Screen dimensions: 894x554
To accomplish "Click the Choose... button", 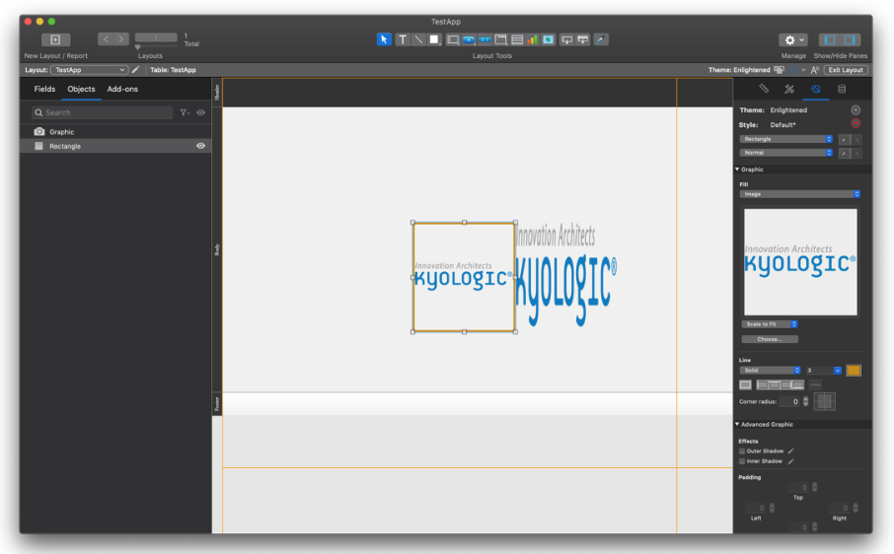I will click(770, 339).
